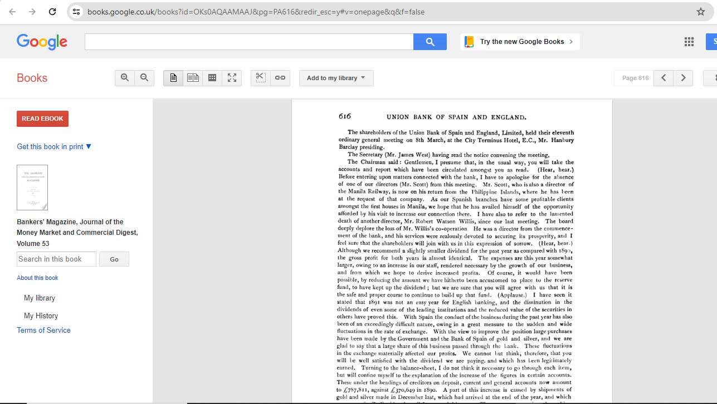717x404 pixels.
Task: Switch to two-page view
Action: [x=193, y=78]
